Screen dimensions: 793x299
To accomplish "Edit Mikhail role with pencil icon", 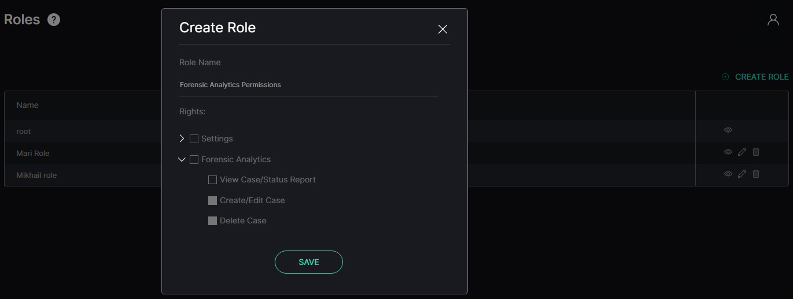I will coord(742,174).
